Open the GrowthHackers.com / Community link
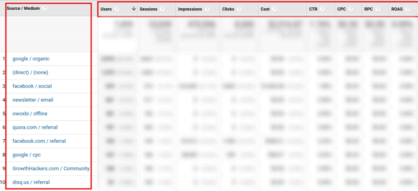The width and height of the screenshot is (418, 191). (51, 169)
